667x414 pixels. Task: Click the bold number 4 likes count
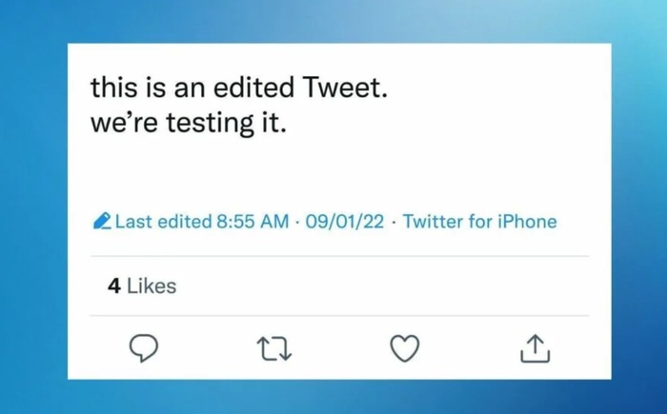click(x=114, y=286)
